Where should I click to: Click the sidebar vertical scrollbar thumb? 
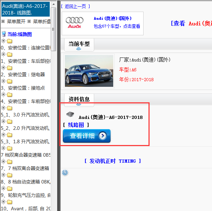(x=54, y=29)
